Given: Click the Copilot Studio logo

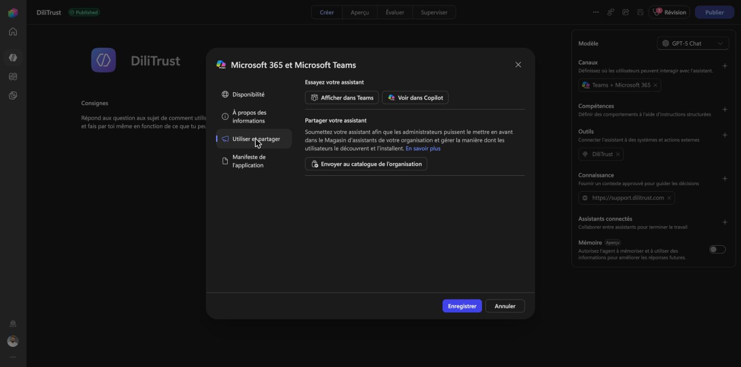Looking at the screenshot, I should [13, 12].
